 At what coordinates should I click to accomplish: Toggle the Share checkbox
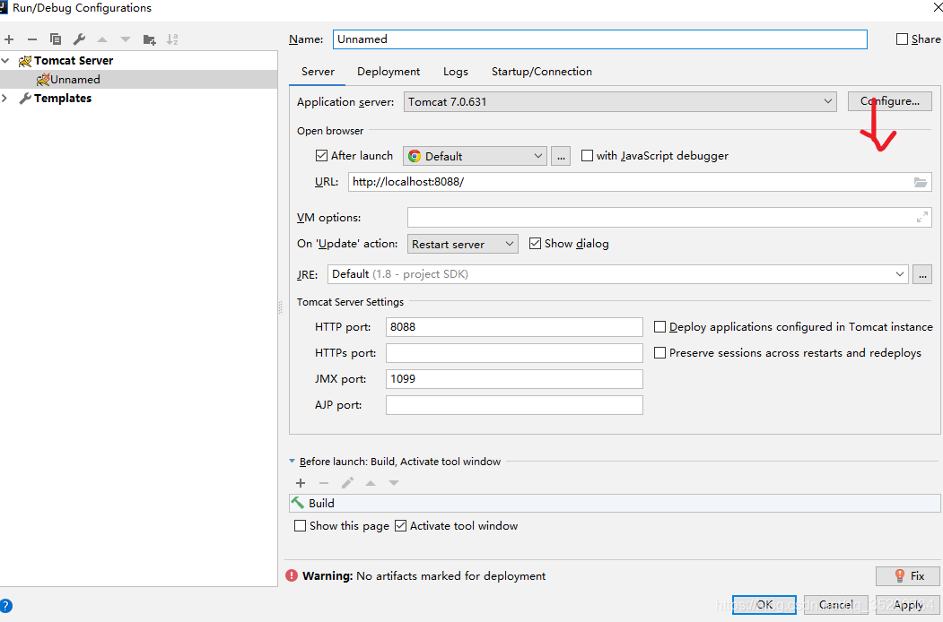pos(902,39)
